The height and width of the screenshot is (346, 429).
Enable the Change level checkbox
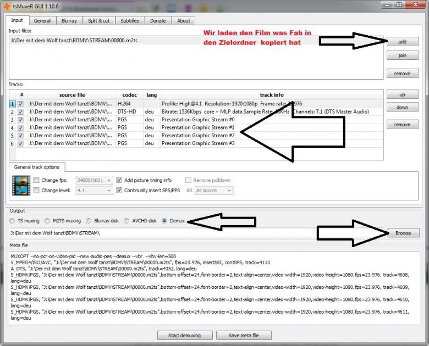tap(36, 190)
